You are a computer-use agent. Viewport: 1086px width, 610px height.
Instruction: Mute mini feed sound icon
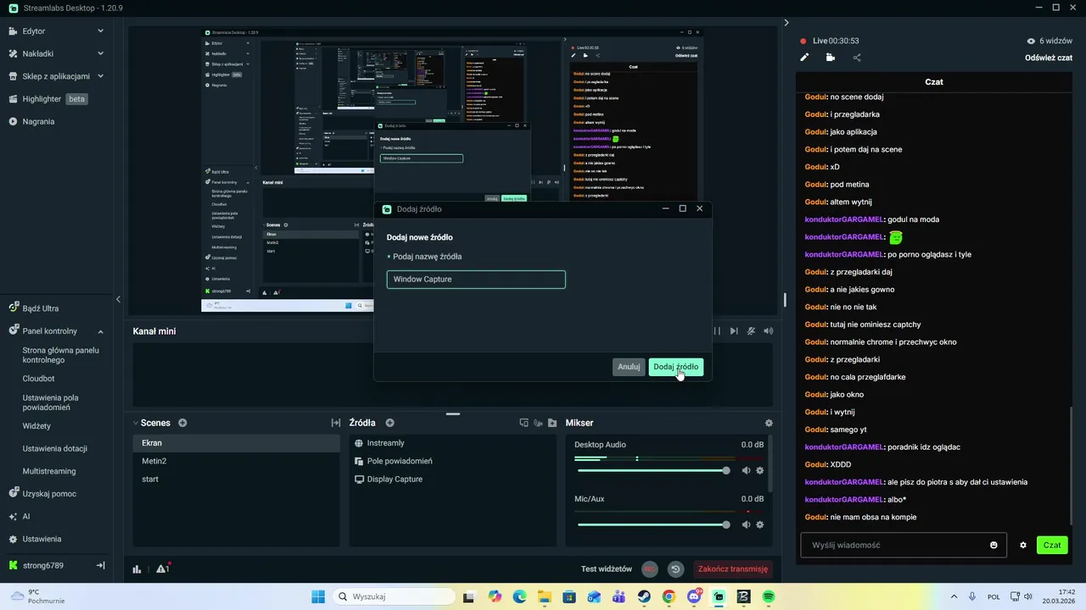[769, 331]
